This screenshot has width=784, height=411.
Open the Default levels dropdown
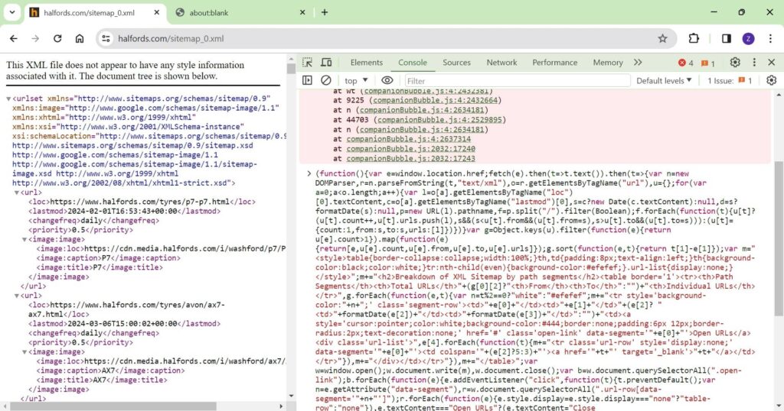[x=664, y=80]
